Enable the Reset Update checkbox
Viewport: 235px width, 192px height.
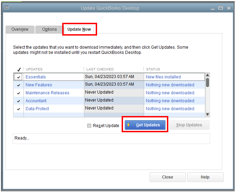click(89, 125)
